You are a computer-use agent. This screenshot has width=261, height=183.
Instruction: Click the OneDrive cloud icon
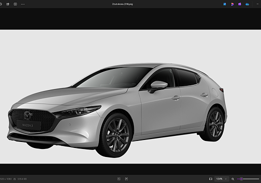tap(247, 4)
